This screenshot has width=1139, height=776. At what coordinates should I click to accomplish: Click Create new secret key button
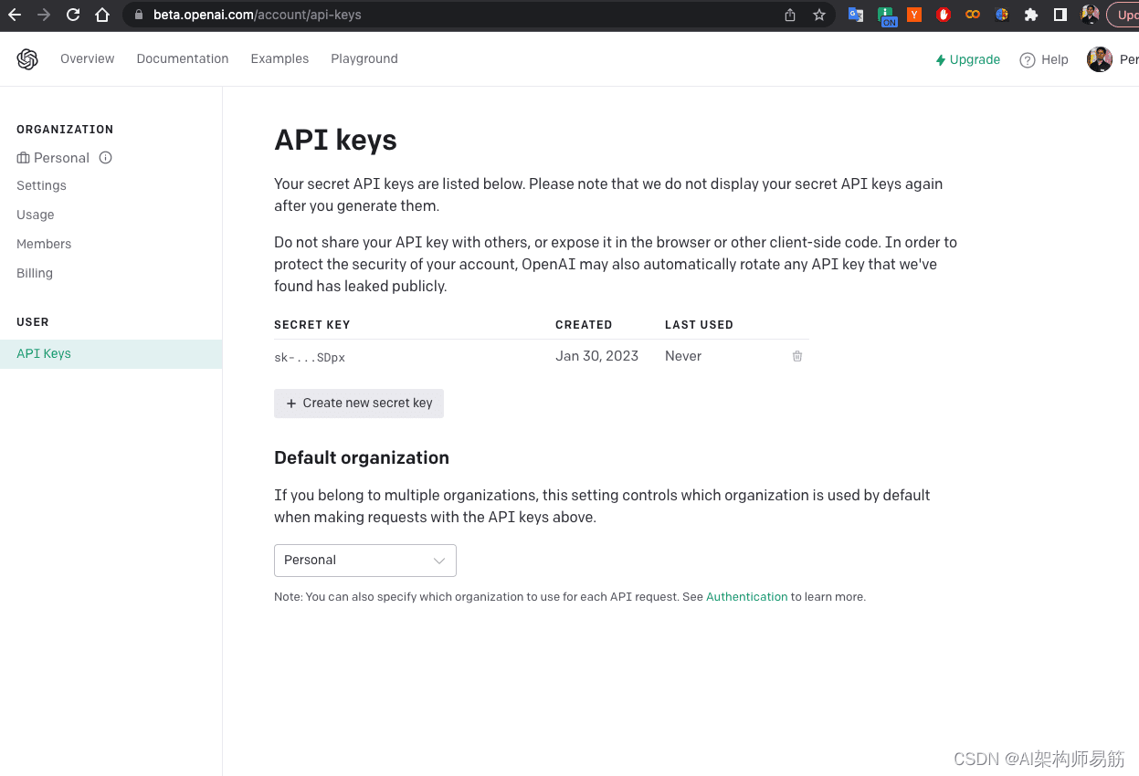[359, 404]
